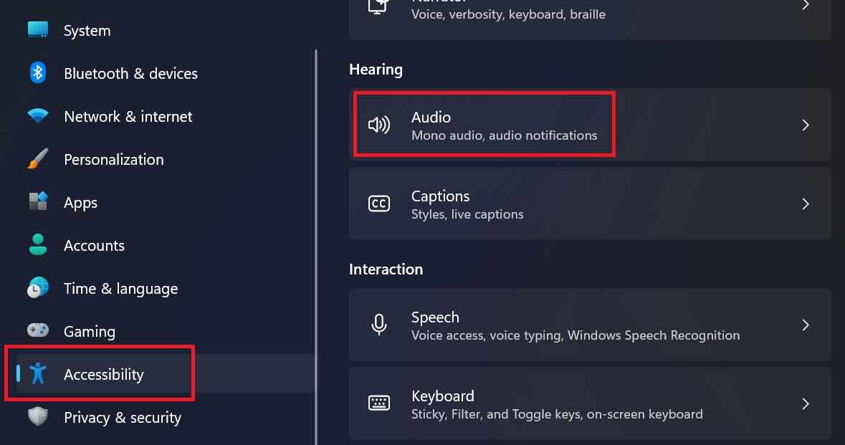
Task: Click the Network wifi icon
Action: tap(38, 116)
